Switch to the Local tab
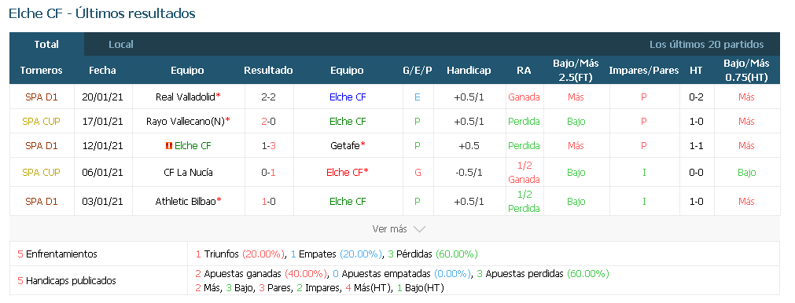The width and height of the screenshot is (795, 303). pos(120,45)
